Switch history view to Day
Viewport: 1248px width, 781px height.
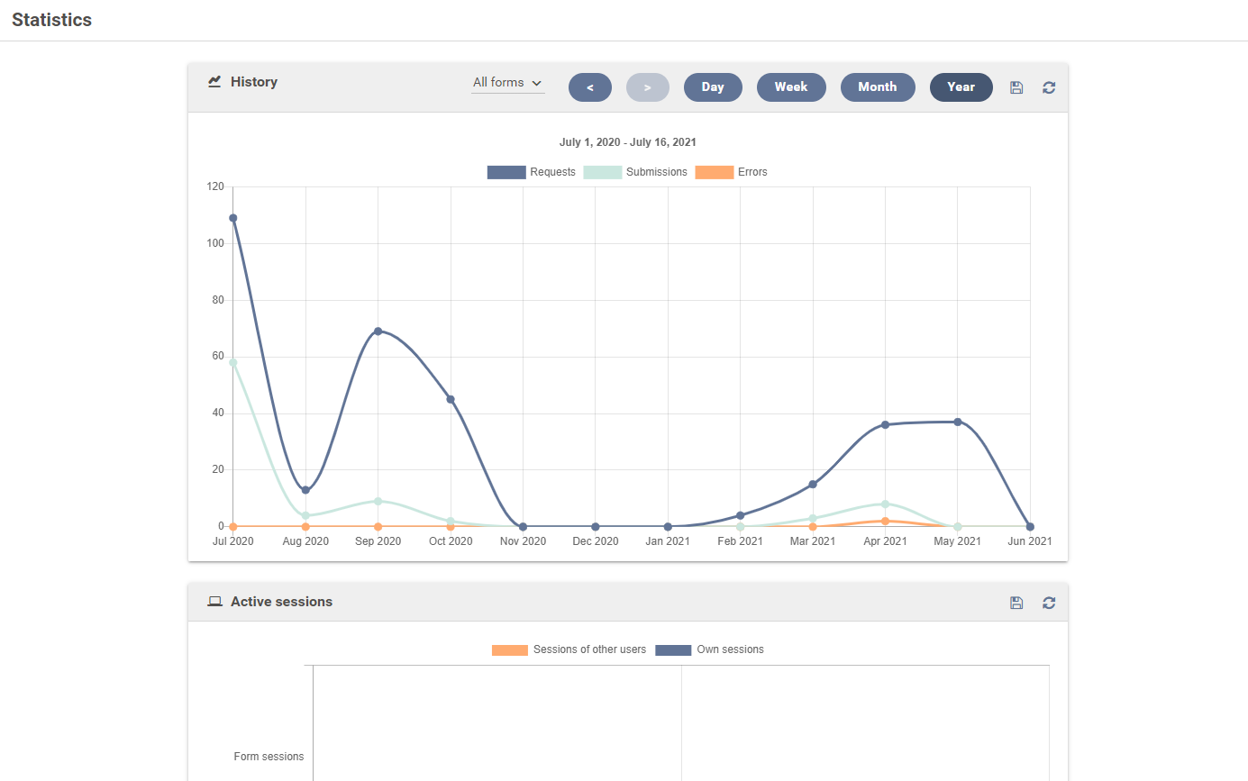[713, 87]
